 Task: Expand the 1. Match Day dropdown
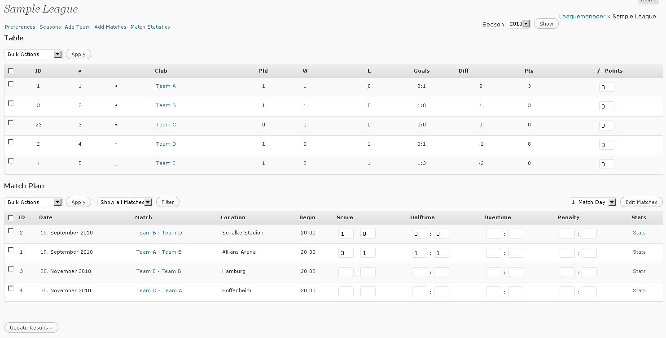(592, 202)
